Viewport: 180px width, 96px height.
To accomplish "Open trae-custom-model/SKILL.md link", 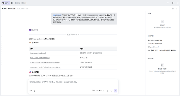I will 40,58.
